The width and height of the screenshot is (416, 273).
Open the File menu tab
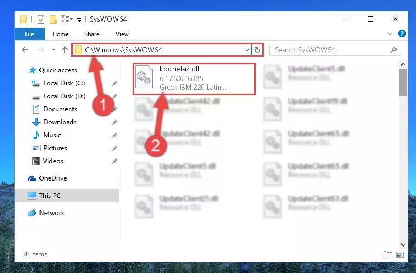[29, 34]
